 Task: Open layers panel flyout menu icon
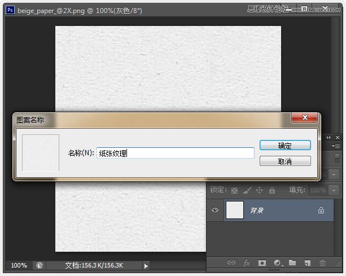pos(336,146)
